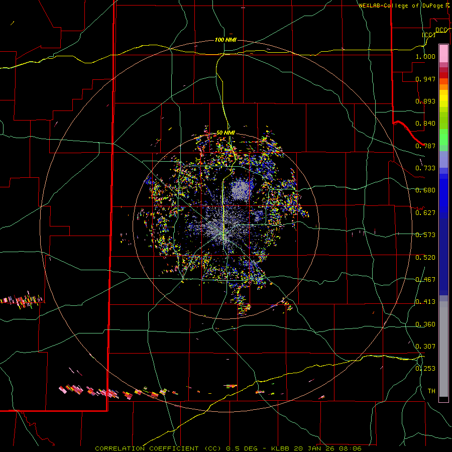The image size is (452, 452).
Task: Click the Correlation Coefficient KLBB title caption
Action: [228, 448]
